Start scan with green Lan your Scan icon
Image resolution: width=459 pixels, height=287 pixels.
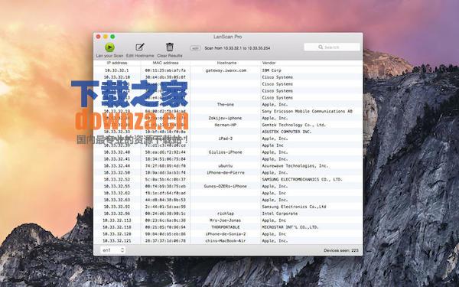click(109, 47)
